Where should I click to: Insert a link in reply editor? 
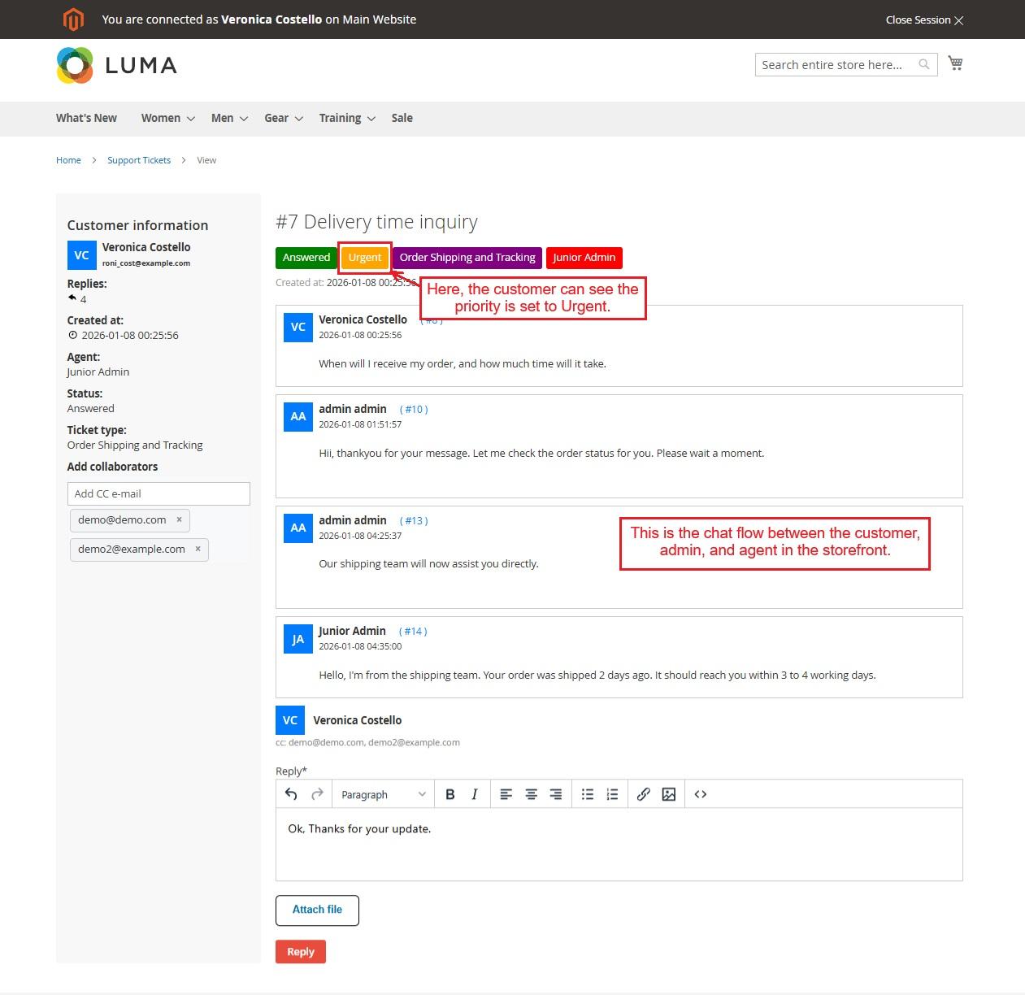click(x=643, y=794)
